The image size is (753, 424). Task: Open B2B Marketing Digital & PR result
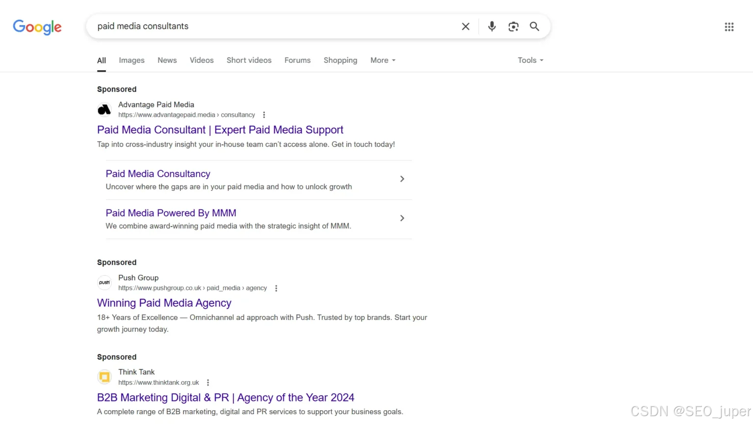point(226,397)
